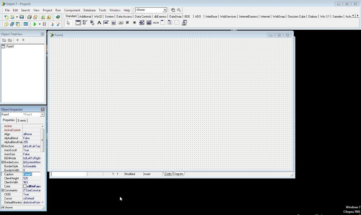The width and height of the screenshot is (361, 215).
Task: Click the Save current desktop icon
Action: click(x=173, y=10)
